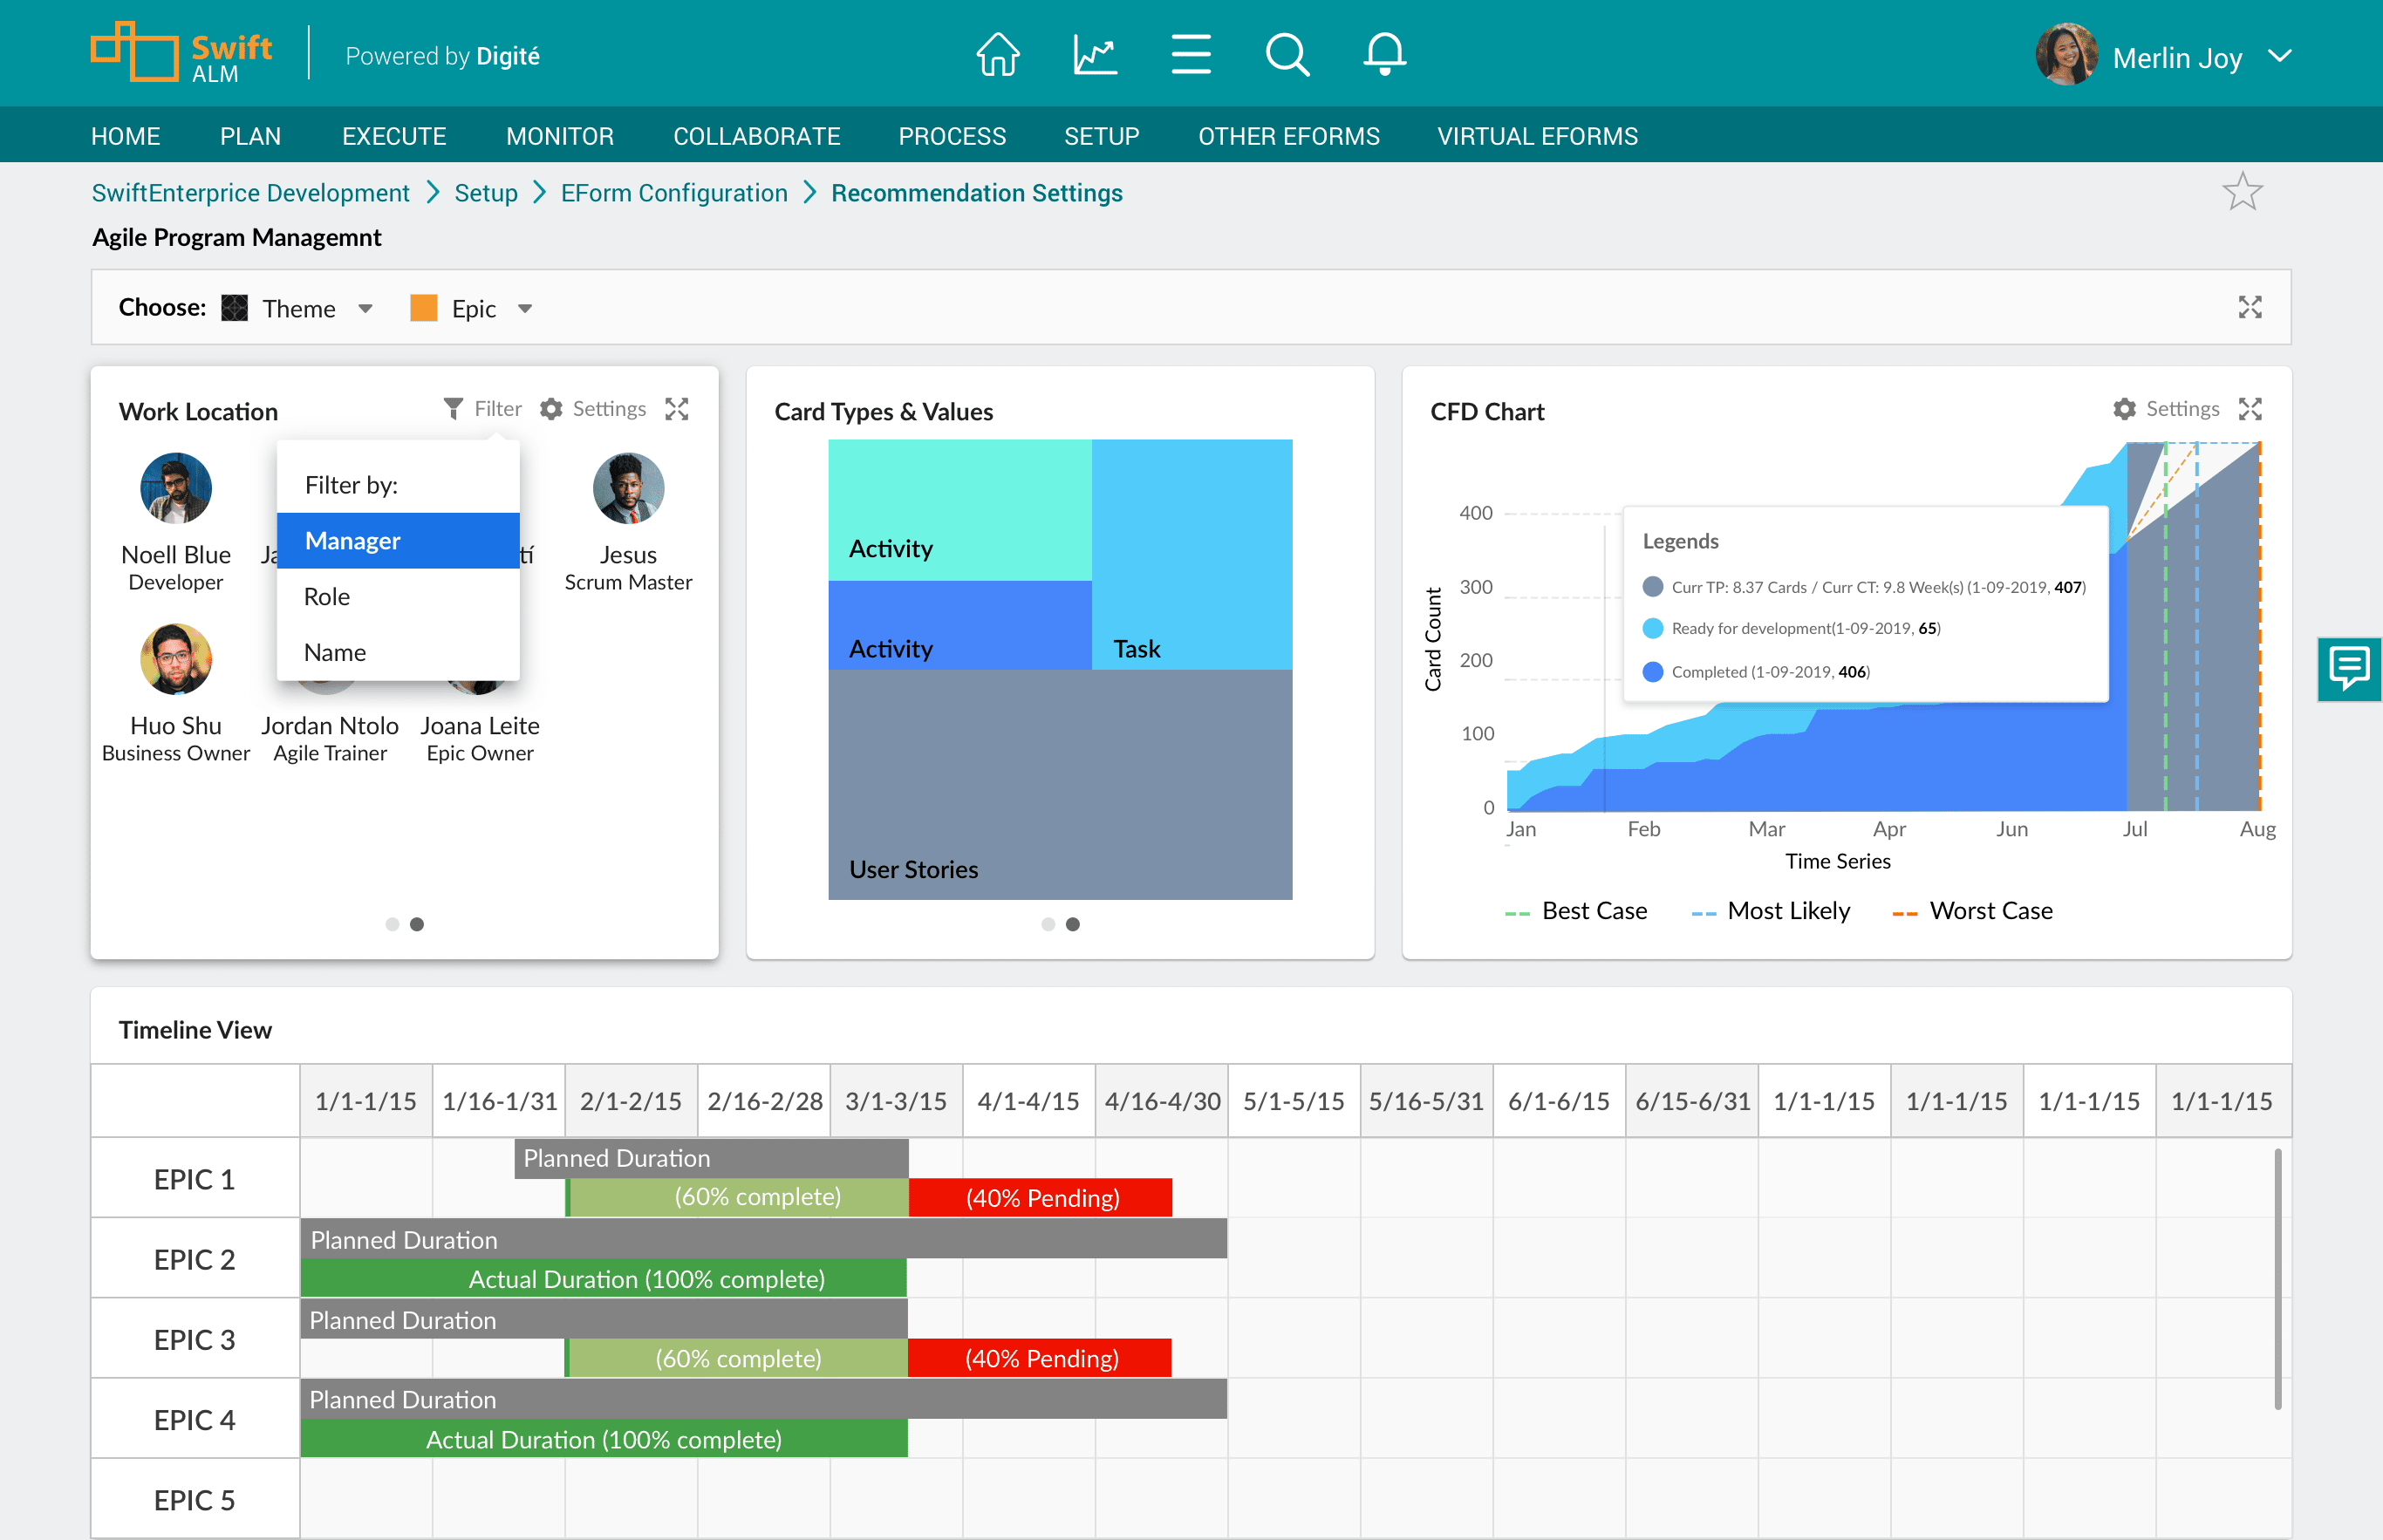
Task: Open Merlin Joy user menu arrow
Action: (x=2279, y=57)
